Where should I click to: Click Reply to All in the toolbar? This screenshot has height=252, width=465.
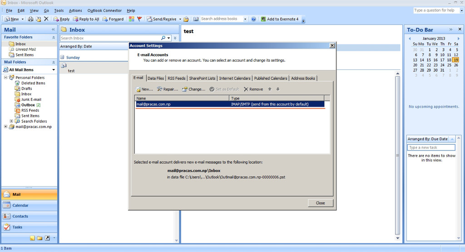click(x=86, y=19)
